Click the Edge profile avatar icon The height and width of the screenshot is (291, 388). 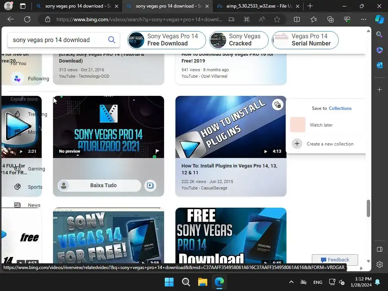(8, 6)
